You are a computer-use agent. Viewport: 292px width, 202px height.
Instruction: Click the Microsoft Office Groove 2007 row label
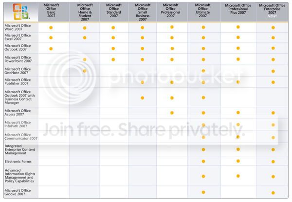pyautogui.click(x=18, y=192)
